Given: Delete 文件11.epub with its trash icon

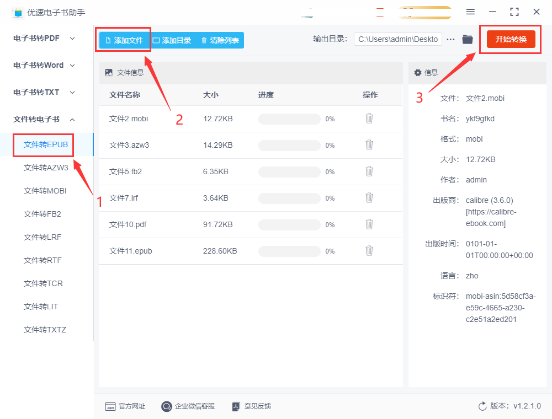Looking at the screenshot, I should (x=369, y=251).
